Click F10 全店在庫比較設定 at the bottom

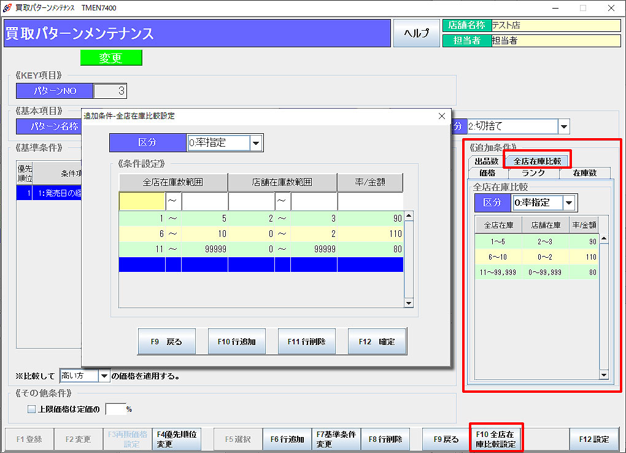(496, 439)
